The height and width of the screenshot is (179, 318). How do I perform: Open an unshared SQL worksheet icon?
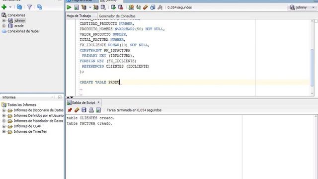[x=131, y=7]
